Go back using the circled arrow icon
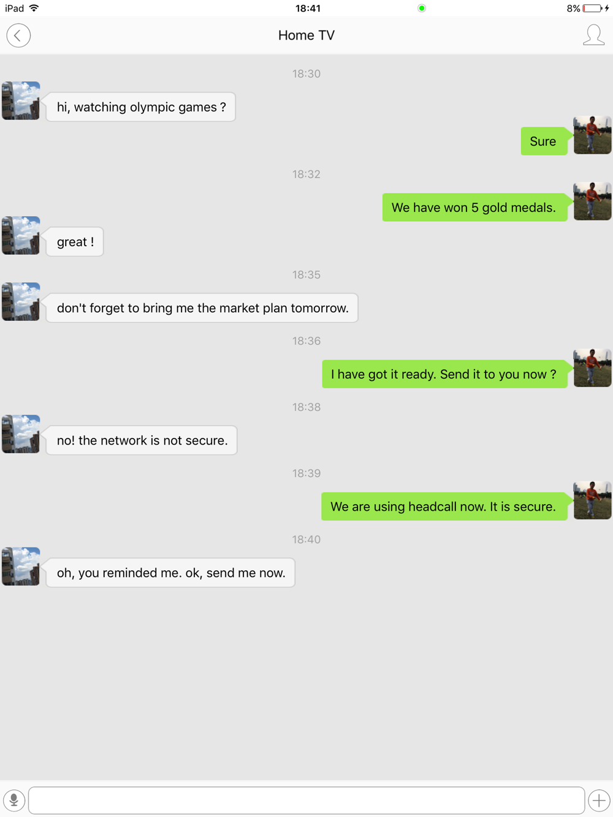 point(18,36)
